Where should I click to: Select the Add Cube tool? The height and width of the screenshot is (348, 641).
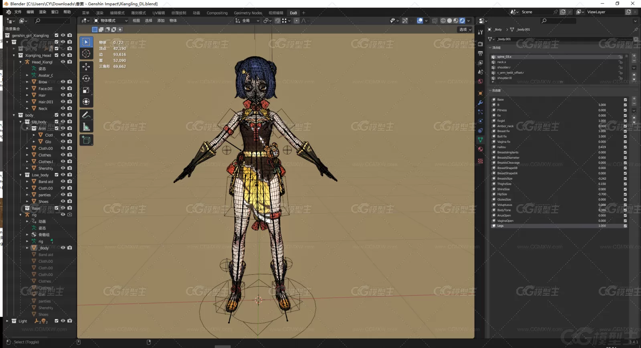pyautogui.click(x=86, y=140)
